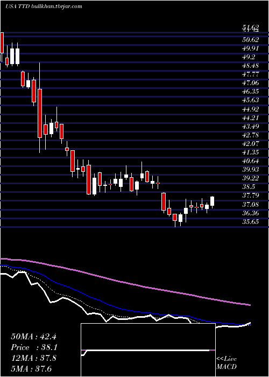Select the 41.35 price axis label
This screenshot has width=269, height=377.
point(251,152)
